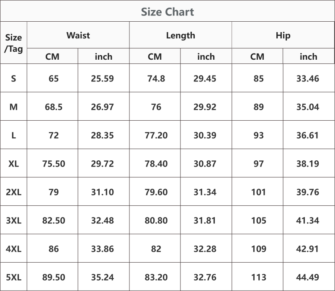The height and width of the screenshot is (291, 335).
Task: Select length value 74.8 cm
Action: pos(156,78)
